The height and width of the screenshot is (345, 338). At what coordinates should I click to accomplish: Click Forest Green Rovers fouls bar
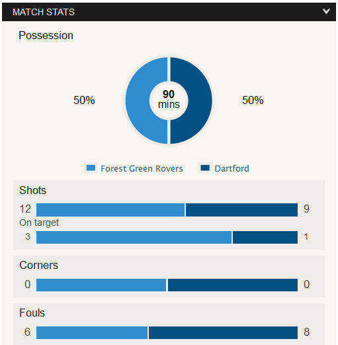click(x=92, y=332)
